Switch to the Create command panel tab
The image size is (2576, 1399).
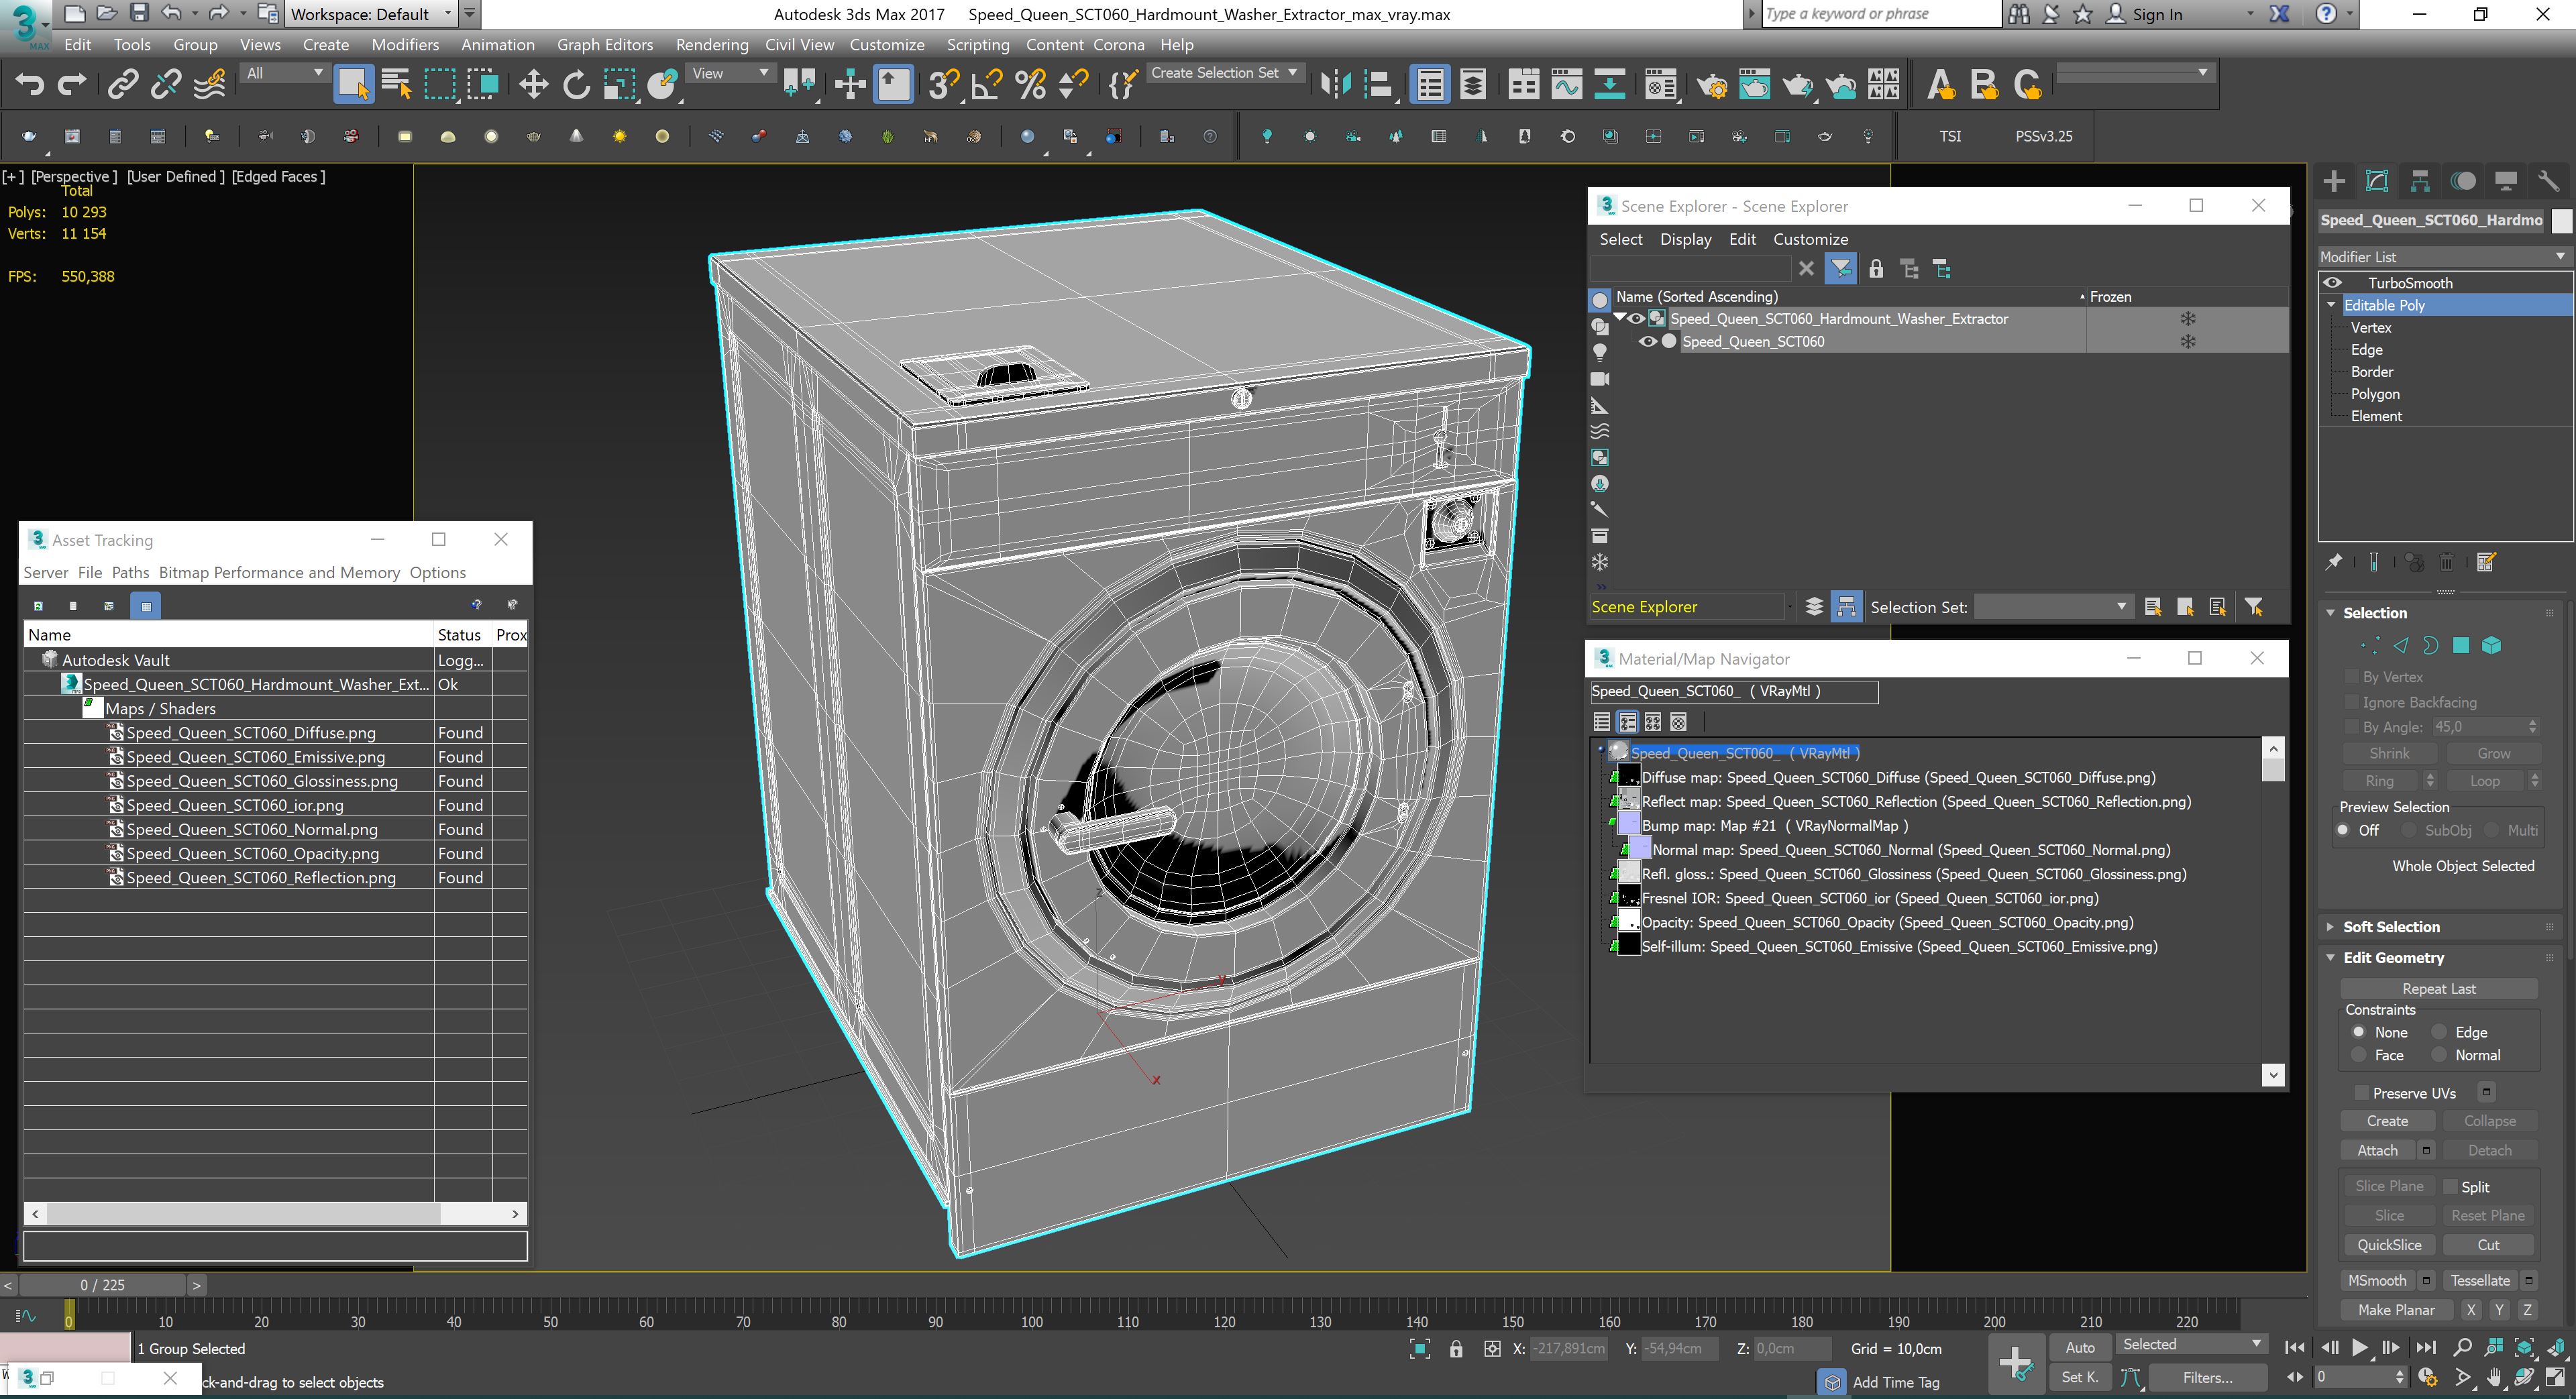[x=2334, y=181]
